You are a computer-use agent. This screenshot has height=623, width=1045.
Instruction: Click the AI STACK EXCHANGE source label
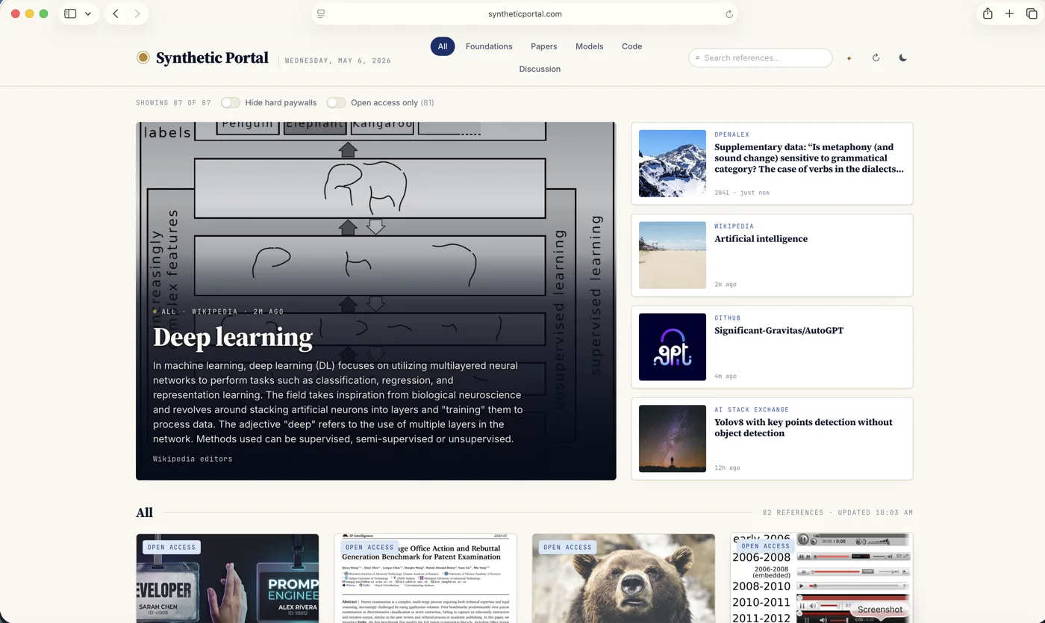[x=752, y=409]
